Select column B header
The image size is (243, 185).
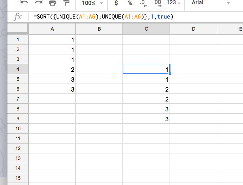(x=99, y=29)
